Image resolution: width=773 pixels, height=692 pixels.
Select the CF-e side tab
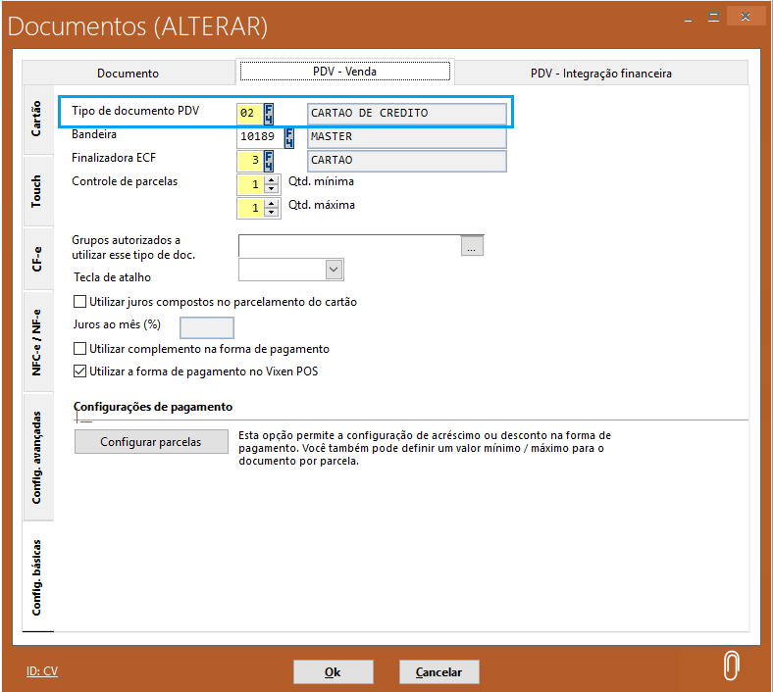point(37,259)
